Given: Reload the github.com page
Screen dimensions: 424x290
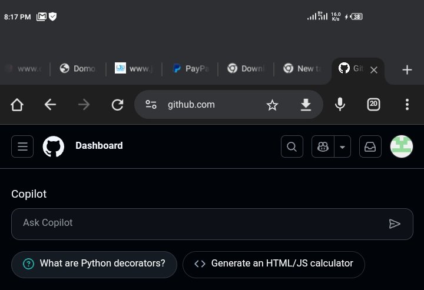Looking at the screenshot, I should pos(117,105).
